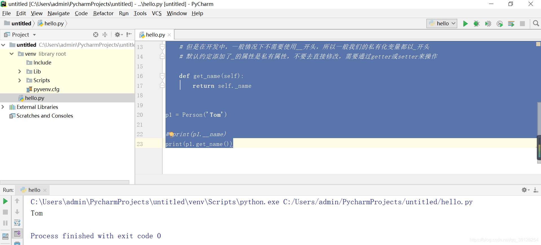Click the pyvenv.cfg file icon
Viewport: 541px width, 245px height.
(29, 89)
